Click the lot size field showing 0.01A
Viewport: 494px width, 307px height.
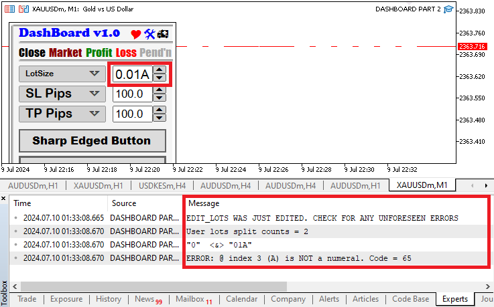(x=133, y=74)
